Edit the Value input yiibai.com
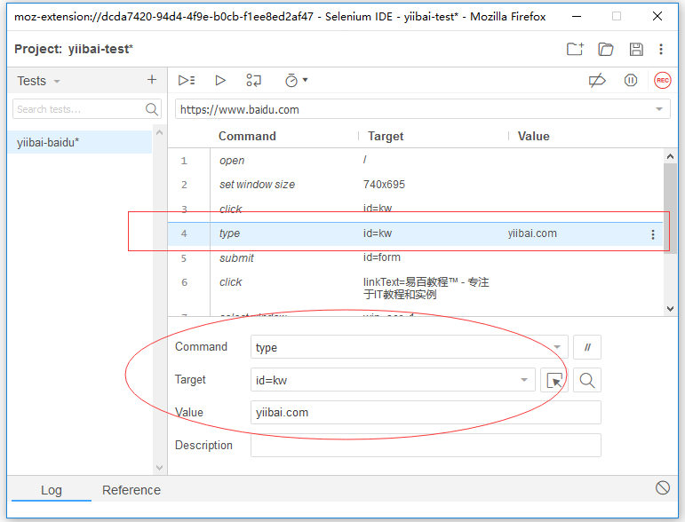The height and width of the screenshot is (522, 685). click(x=426, y=413)
